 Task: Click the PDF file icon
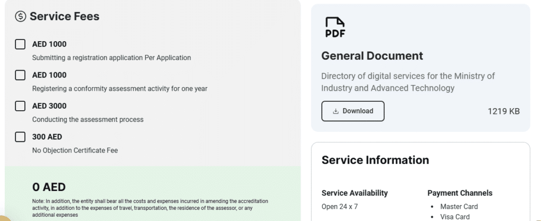pos(334,27)
